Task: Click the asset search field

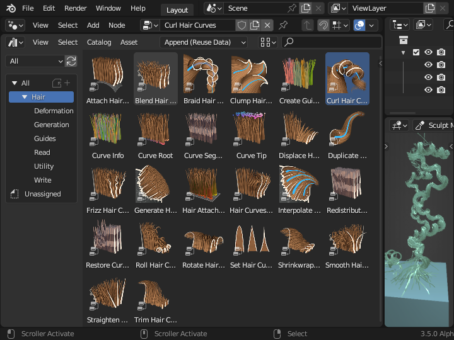Action: pyautogui.click(x=332, y=43)
